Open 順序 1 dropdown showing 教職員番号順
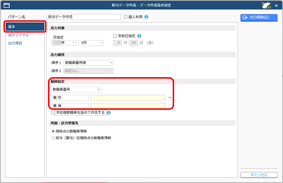The height and width of the screenshot is (183, 283). pyautogui.click(x=89, y=63)
